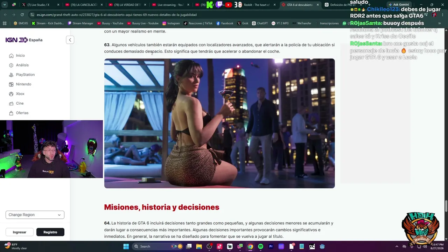Click the Xbox logo icon in the sidebar
This screenshot has width=448, height=252.
(12, 94)
